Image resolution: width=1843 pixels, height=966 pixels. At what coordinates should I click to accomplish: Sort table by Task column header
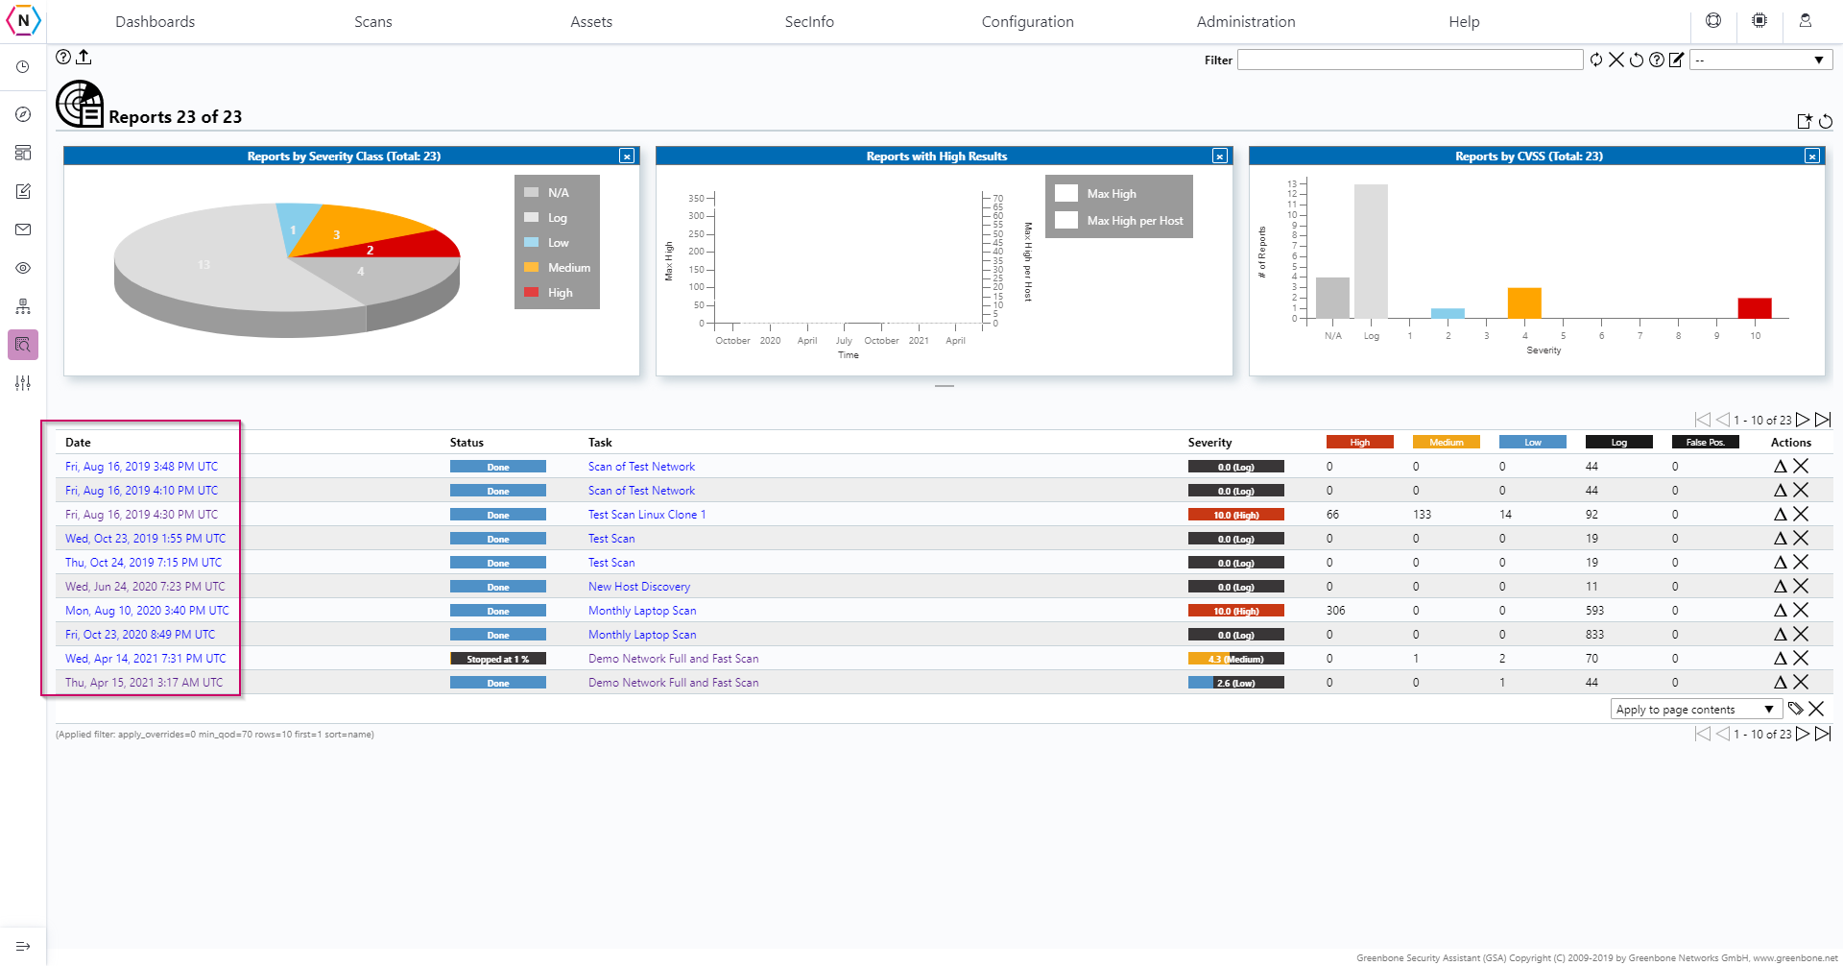[600, 442]
